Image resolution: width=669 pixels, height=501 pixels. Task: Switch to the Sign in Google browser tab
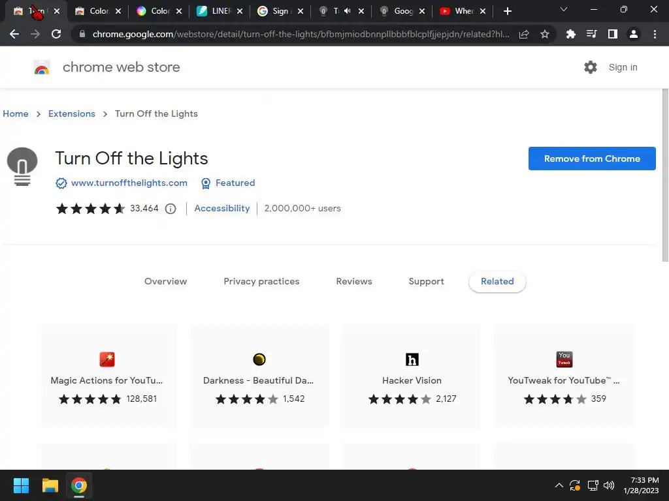pyautogui.click(x=281, y=11)
